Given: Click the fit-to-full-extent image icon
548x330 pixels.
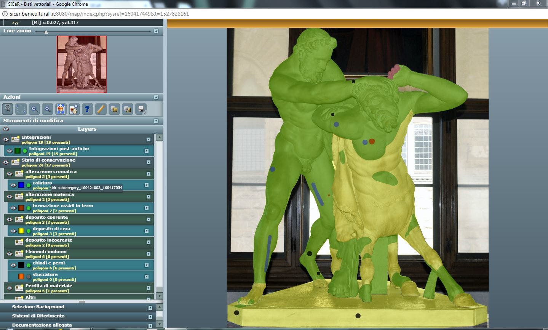Looking at the screenshot, I should (x=61, y=109).
